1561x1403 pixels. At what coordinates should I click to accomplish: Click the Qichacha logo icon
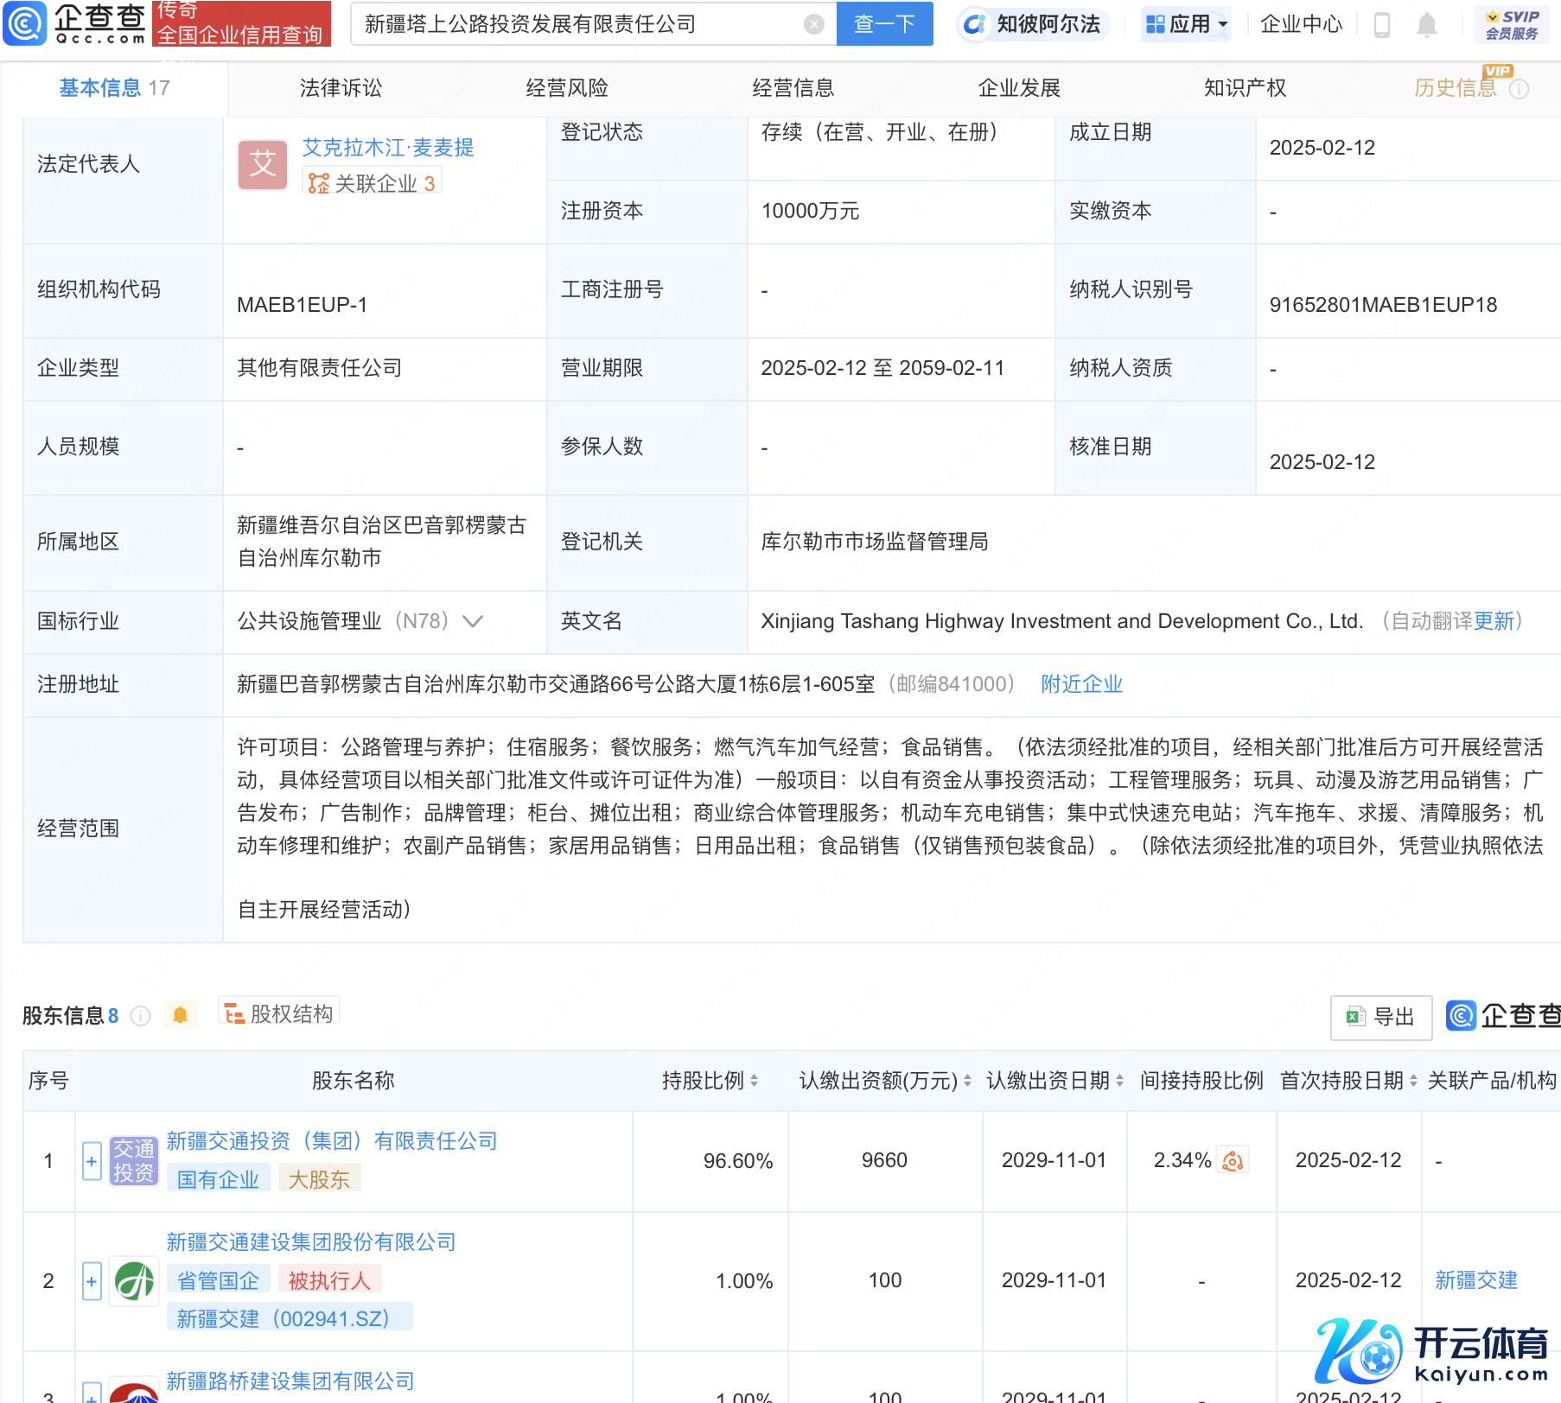[x=26, y=23]
